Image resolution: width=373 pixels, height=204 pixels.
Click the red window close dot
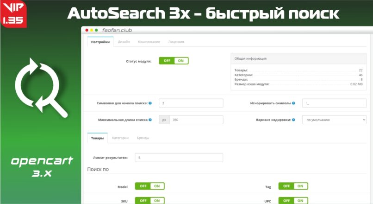(87, 30)
